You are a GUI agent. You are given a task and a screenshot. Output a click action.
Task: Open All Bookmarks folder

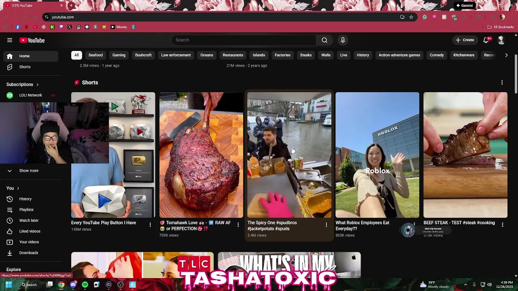click(501, 27)
